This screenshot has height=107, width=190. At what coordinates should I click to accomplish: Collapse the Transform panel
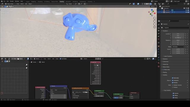pyautogui.click(x=165, y=31)
